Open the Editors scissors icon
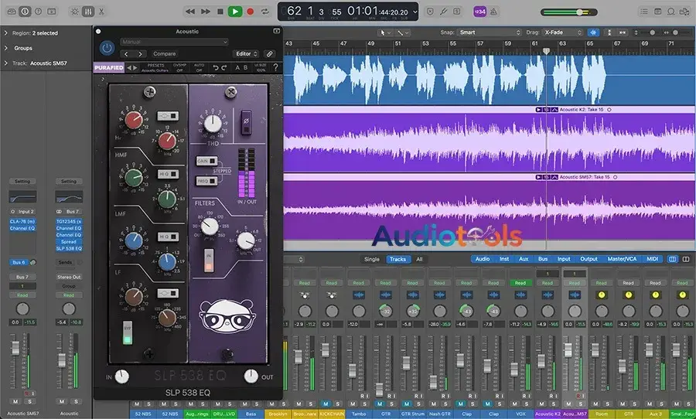 [101, 12]
